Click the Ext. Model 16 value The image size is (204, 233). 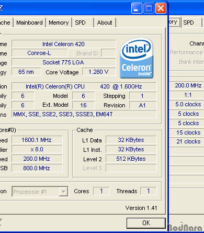coord(84,105)
